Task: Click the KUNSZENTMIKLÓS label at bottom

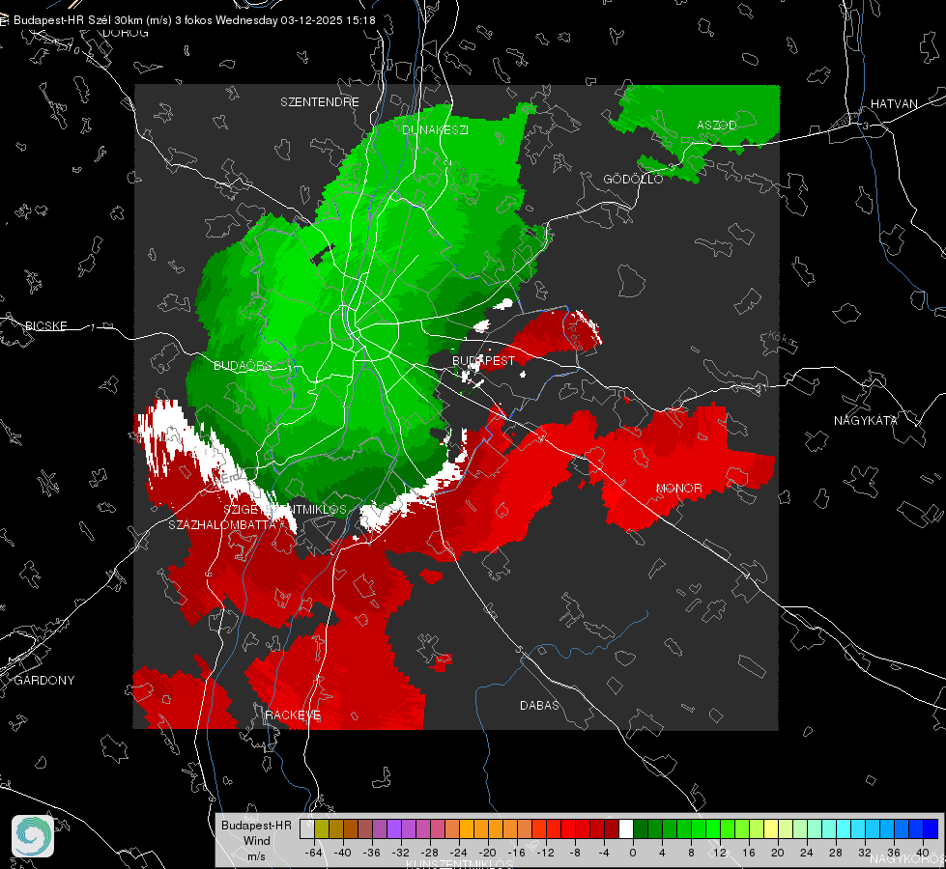Action: 459,863
